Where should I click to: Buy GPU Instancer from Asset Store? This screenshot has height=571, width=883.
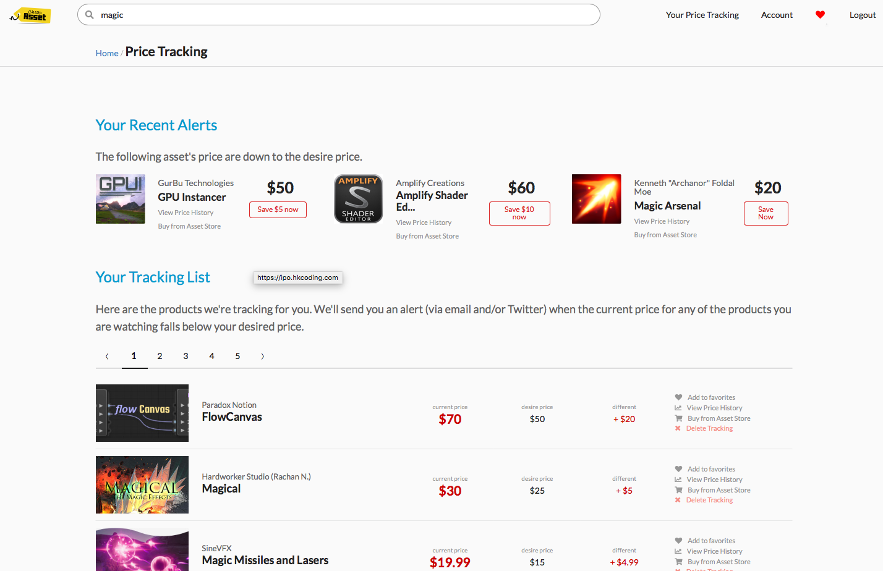coord(189,226)
